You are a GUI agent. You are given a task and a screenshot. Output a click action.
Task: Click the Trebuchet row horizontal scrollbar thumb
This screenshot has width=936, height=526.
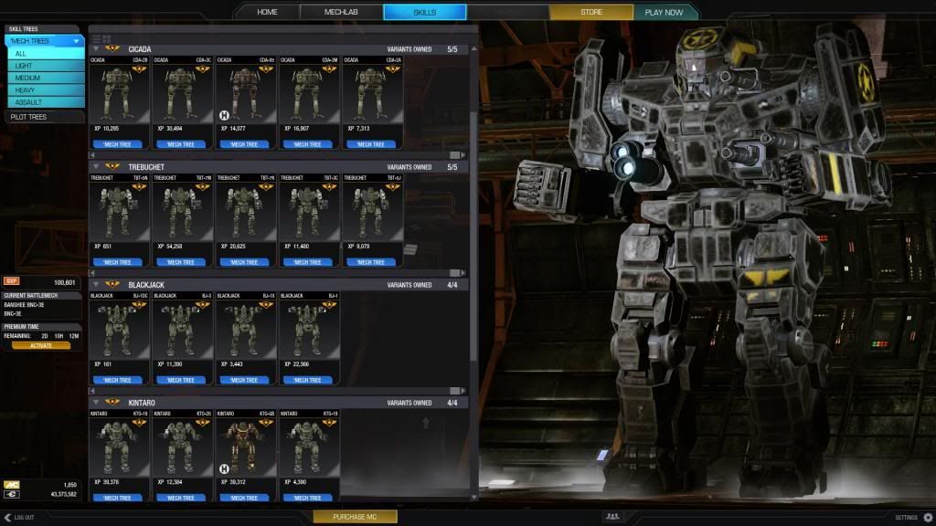pos(455,273)
